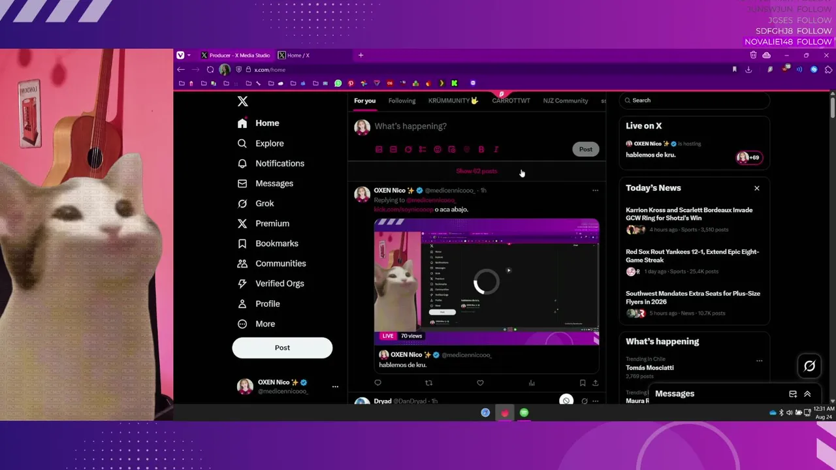Screen dimensions: 836x470
Task: Click the grey Post button in composer
Action: (585, 149)
